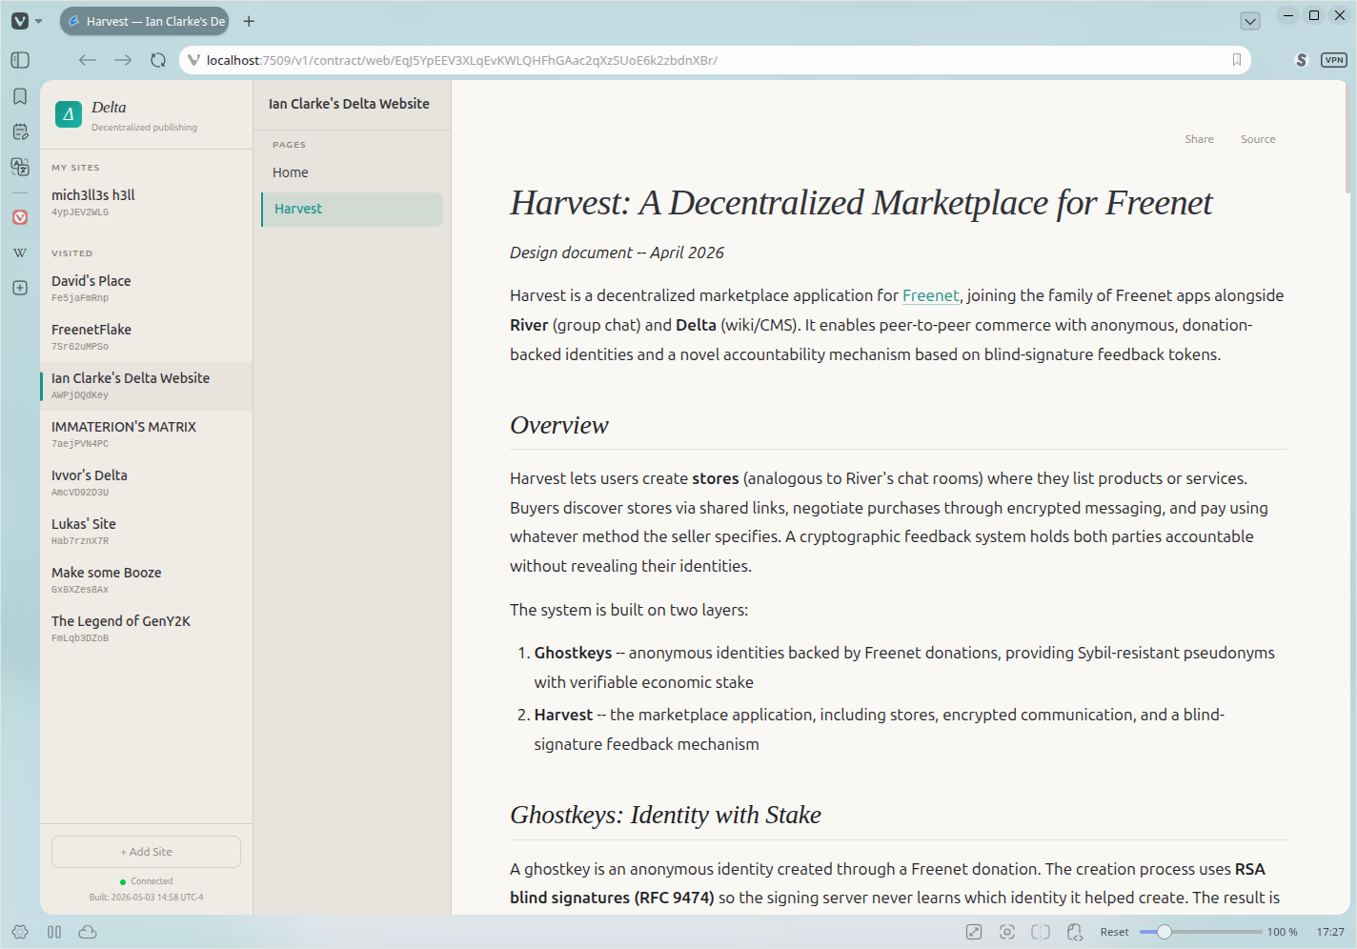Open the sync cloud status
The image size is (1357, 949).
88,932
